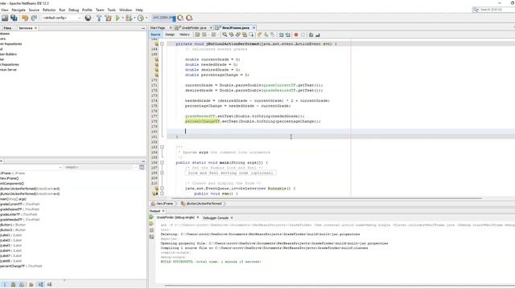Collapse the jButton2ActionPerformed method fold
The image size is (515, 289).
pyautogui.click(x=162, y=43)
